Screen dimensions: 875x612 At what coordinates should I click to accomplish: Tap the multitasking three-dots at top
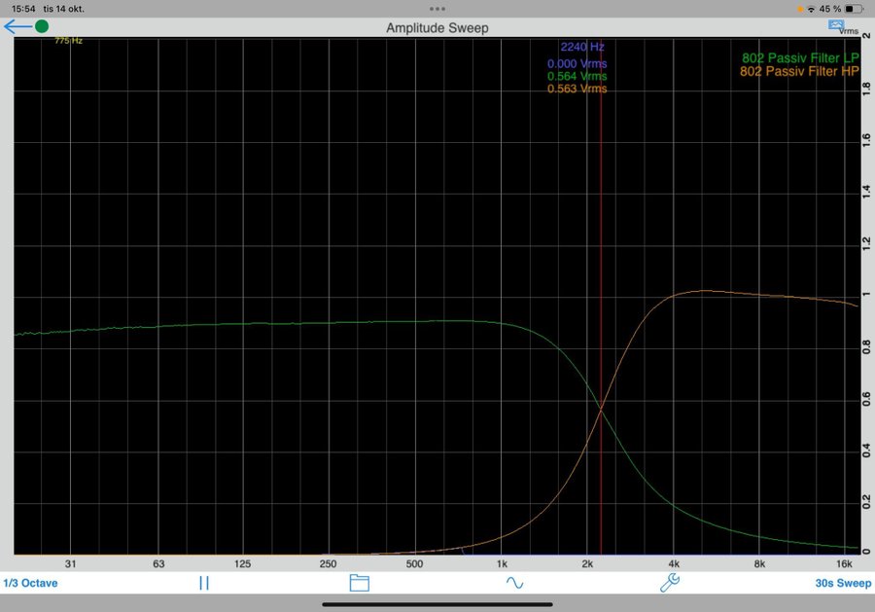click(x=437, y=8)
